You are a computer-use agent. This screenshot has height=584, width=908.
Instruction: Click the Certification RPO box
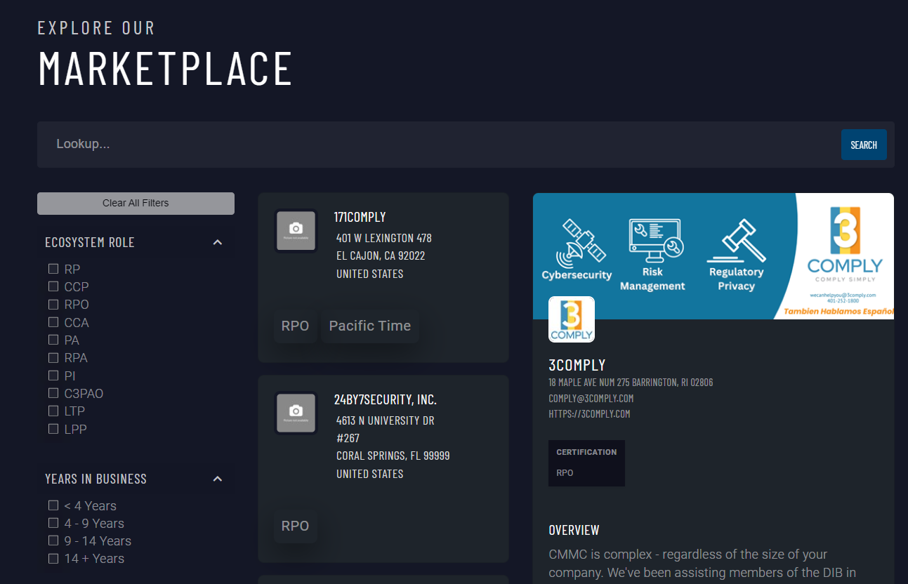(586, 463)
